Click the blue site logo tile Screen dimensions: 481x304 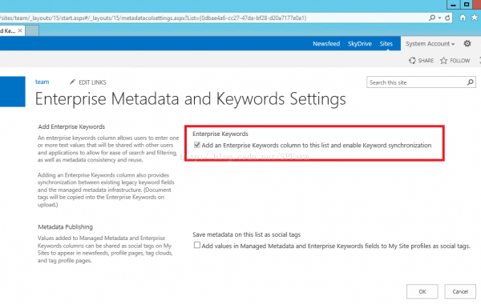pos(13,91)
